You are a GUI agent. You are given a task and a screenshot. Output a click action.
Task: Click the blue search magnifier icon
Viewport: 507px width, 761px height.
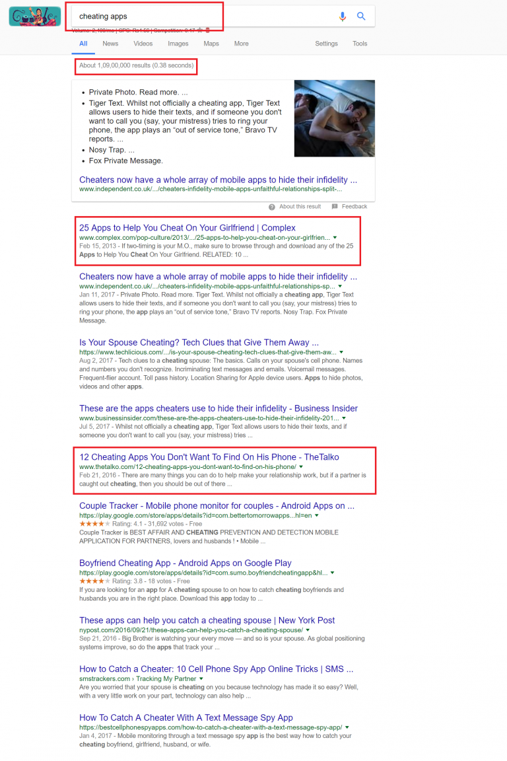[x=361, y=16]
